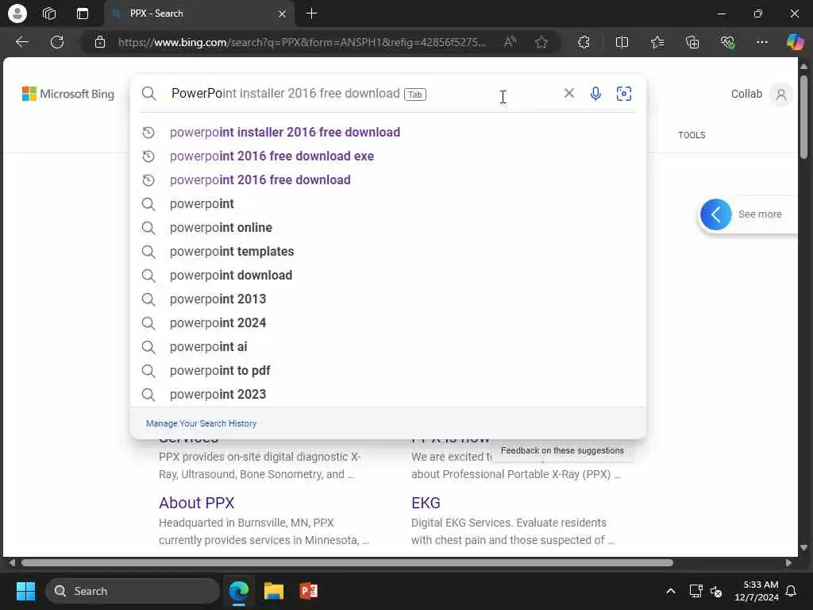Pick 'powerpoint 2024' suggestion
Screen dimensions: 813x610
(387, 323)
